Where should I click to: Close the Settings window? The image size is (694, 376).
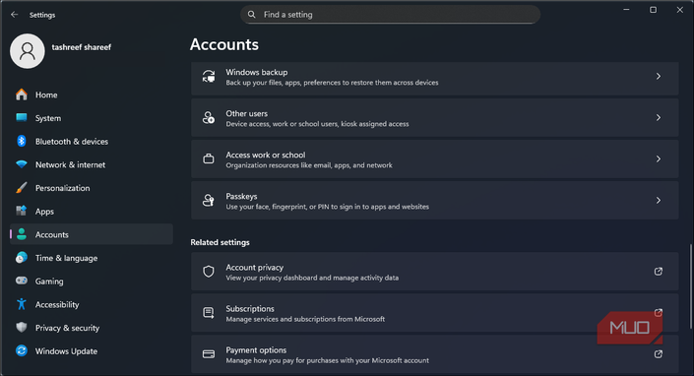tap(680, 10)
